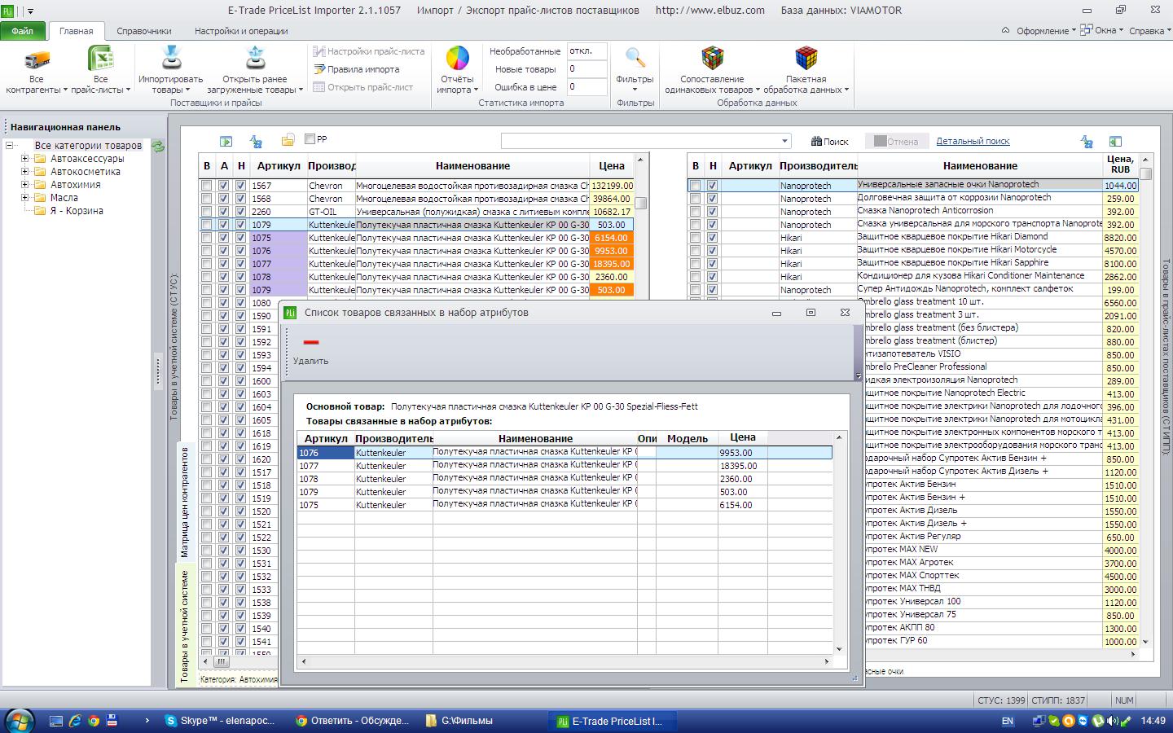Open Отчёты импорта color wheel icon

(x=457, y=58)
